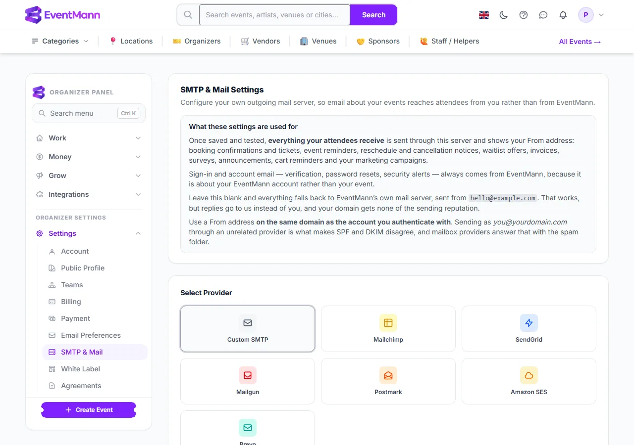Screen dimensions: 634x445
Task: Go to Locations
Action: pos(131,41)
